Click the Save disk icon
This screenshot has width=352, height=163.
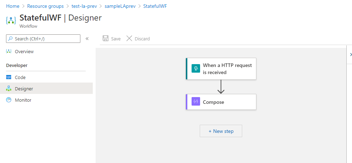[105, 39]
